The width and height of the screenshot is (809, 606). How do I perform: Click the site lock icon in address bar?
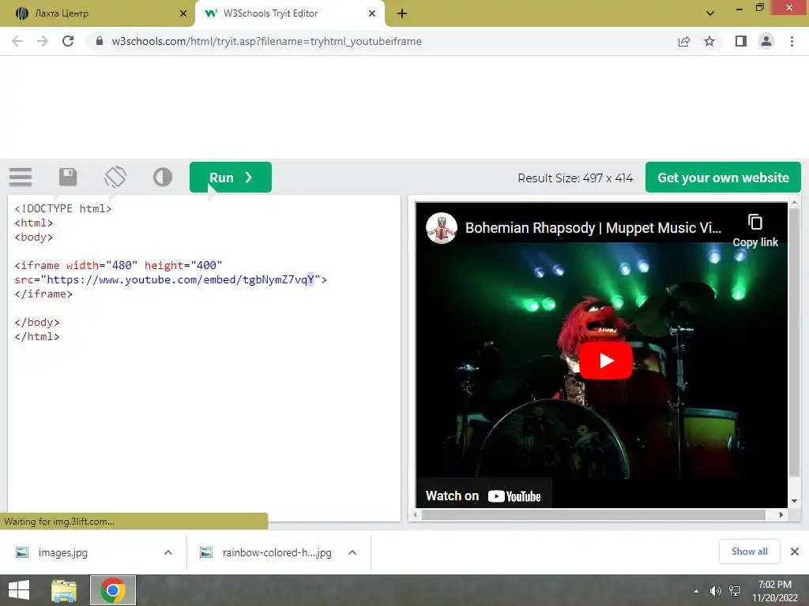(x=100, y=41)
